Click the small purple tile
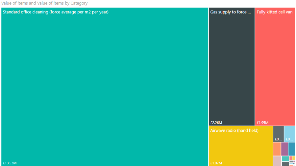This screenshot has width=296, height=166. point(284,149)
